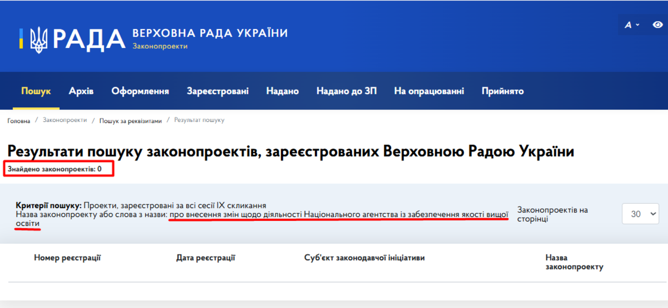Open the Надано menu item
The height and width of the screenshot is (308, 668).
[x=282, y=91]
